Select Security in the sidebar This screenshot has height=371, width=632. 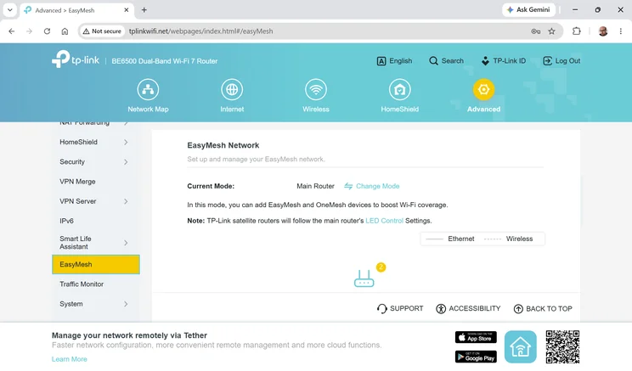(x=72, y=162)
